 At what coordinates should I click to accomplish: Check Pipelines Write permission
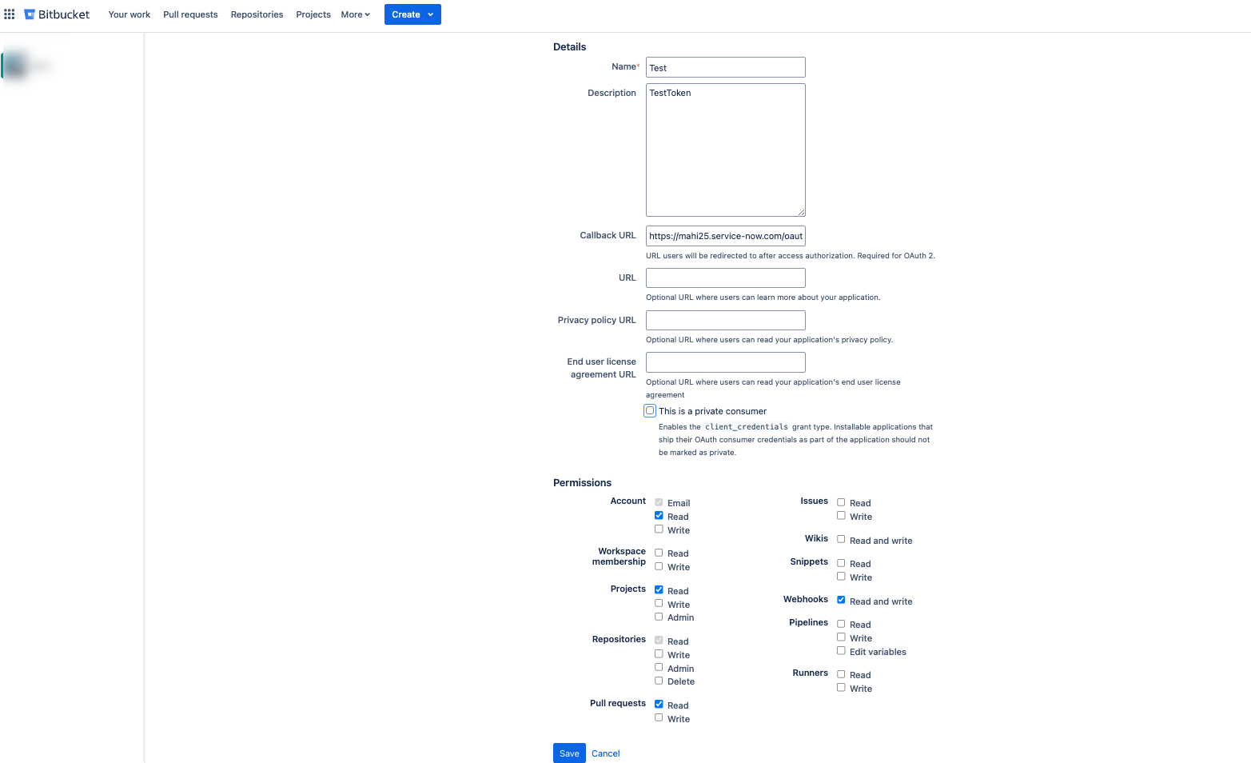pos(841,637)
